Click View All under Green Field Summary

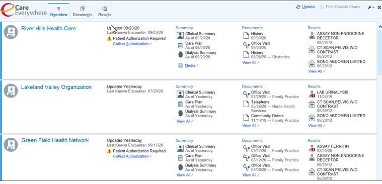[184, 175]
